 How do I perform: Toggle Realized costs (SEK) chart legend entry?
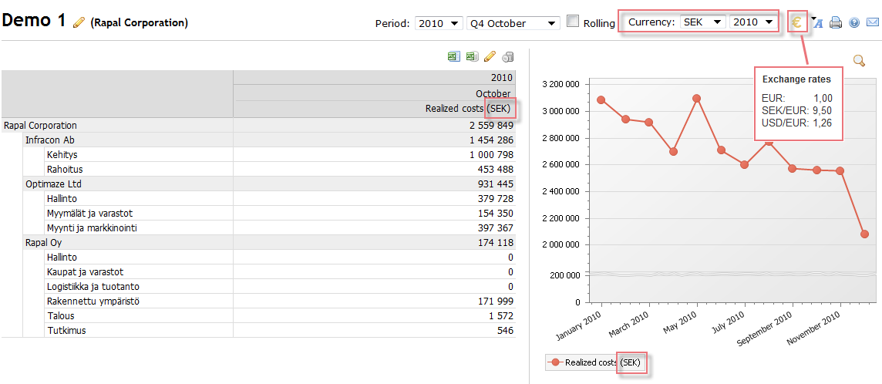pos(594,362)
